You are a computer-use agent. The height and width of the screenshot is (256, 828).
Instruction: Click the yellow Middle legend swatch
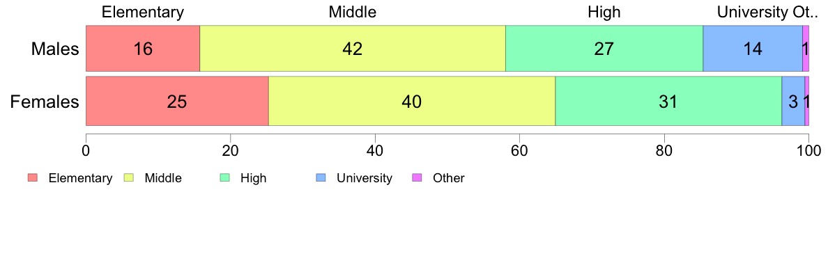[128, 178]
